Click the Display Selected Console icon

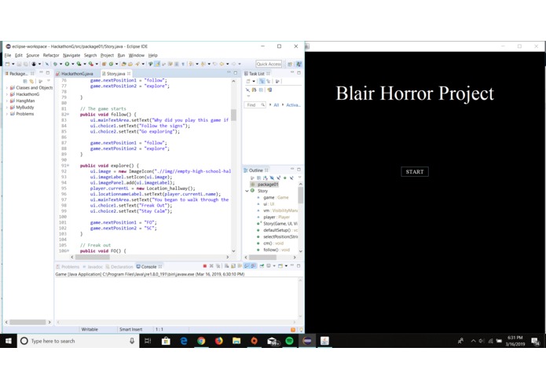coord(269,266)
